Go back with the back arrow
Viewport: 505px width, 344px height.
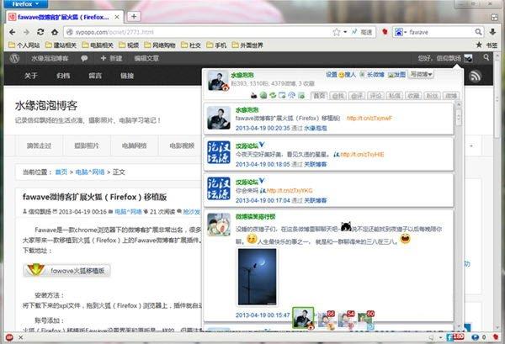point(13,32)
